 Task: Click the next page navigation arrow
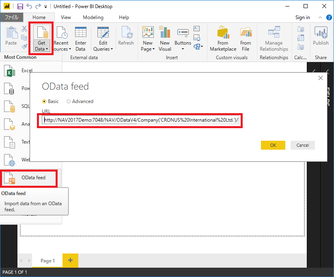coord(29,260)
